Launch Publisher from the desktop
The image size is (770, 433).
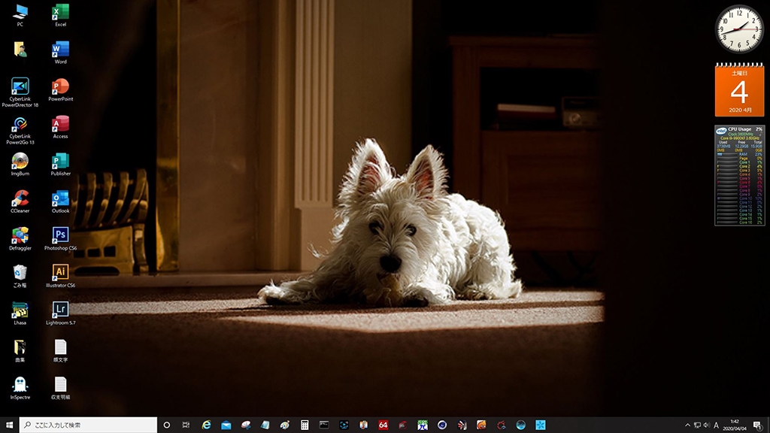[x=60, y=164]
